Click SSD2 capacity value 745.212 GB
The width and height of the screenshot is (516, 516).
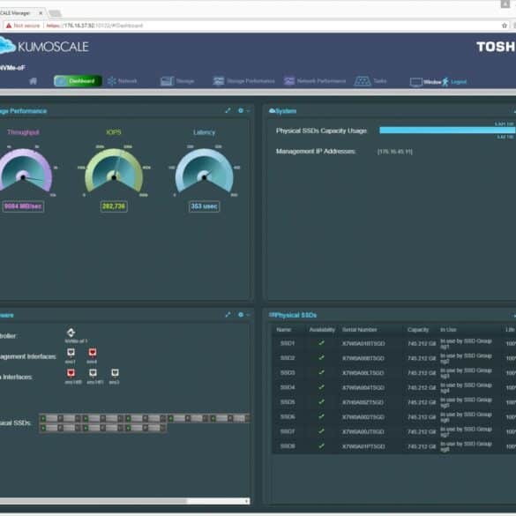(x=422, y=358)
